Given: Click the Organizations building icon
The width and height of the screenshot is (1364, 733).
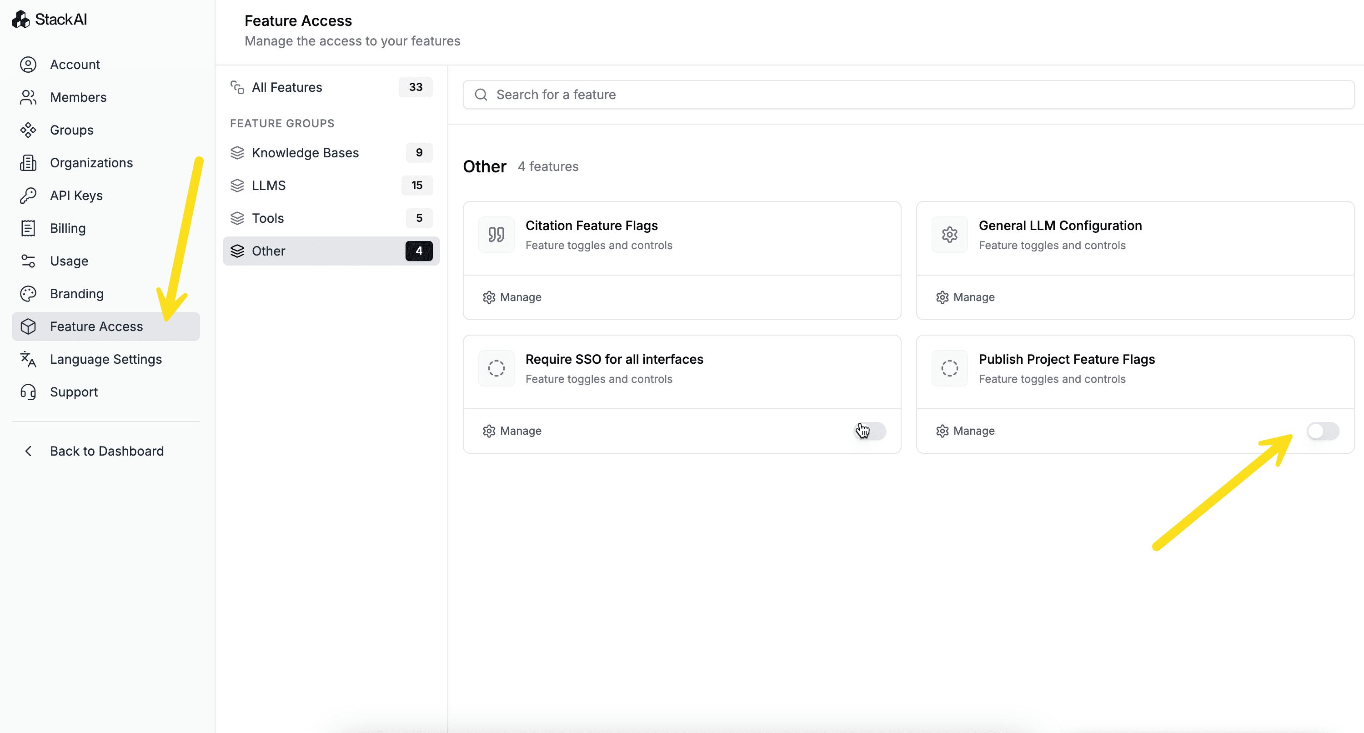Looking at the screenshot, I should 28,163.
